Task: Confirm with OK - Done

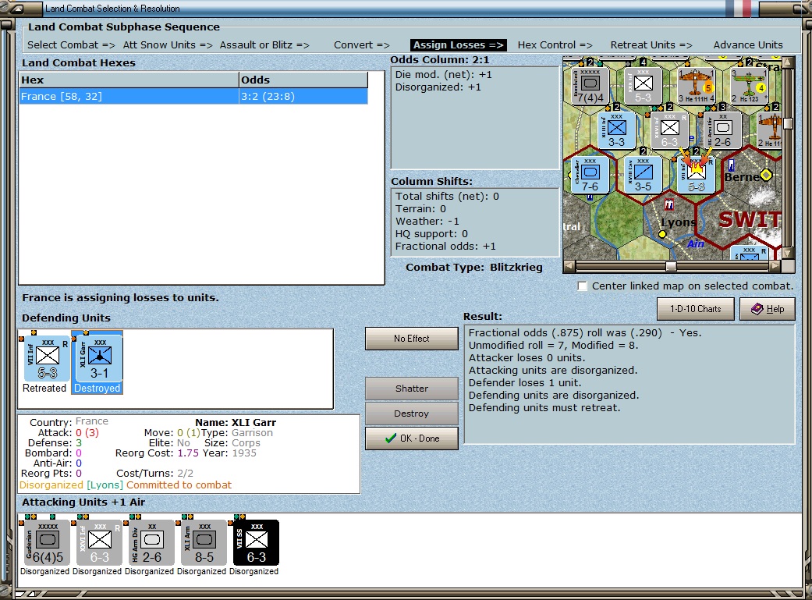Action: [412, 438]
